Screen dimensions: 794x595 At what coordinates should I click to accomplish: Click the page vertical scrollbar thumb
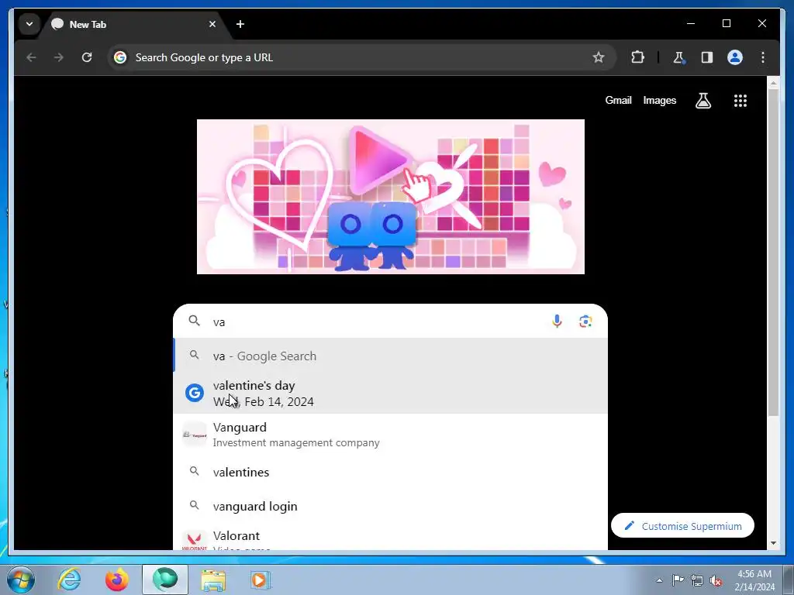773,253
